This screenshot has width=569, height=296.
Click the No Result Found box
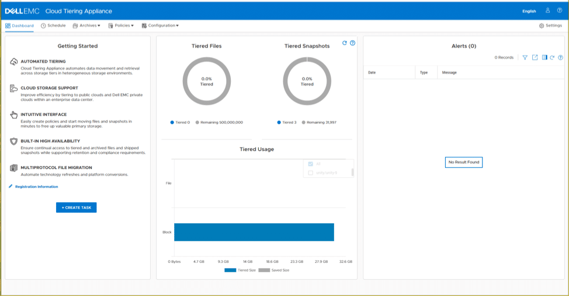coord(464,162)
